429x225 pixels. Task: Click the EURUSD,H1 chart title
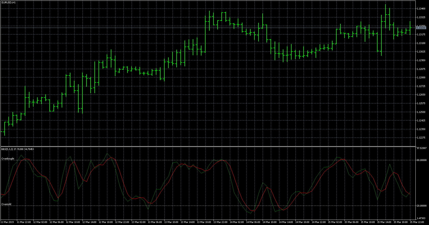pos(8,2)
